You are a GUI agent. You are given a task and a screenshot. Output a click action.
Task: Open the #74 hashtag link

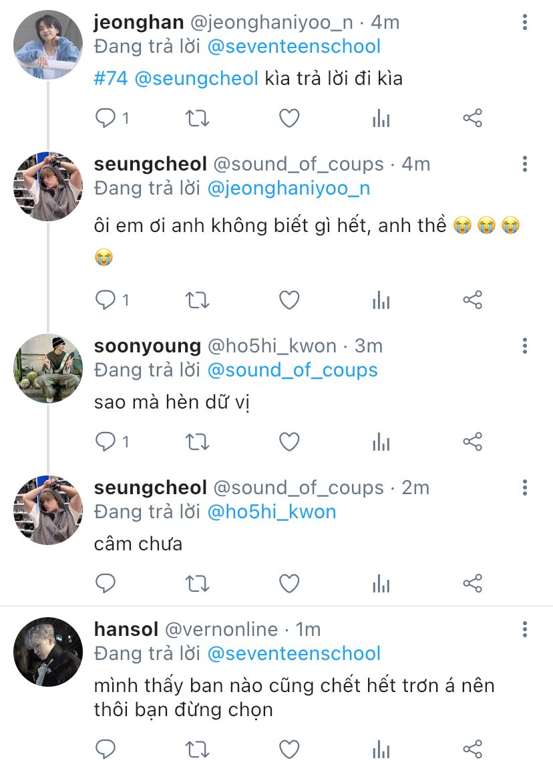click(110, 78)
